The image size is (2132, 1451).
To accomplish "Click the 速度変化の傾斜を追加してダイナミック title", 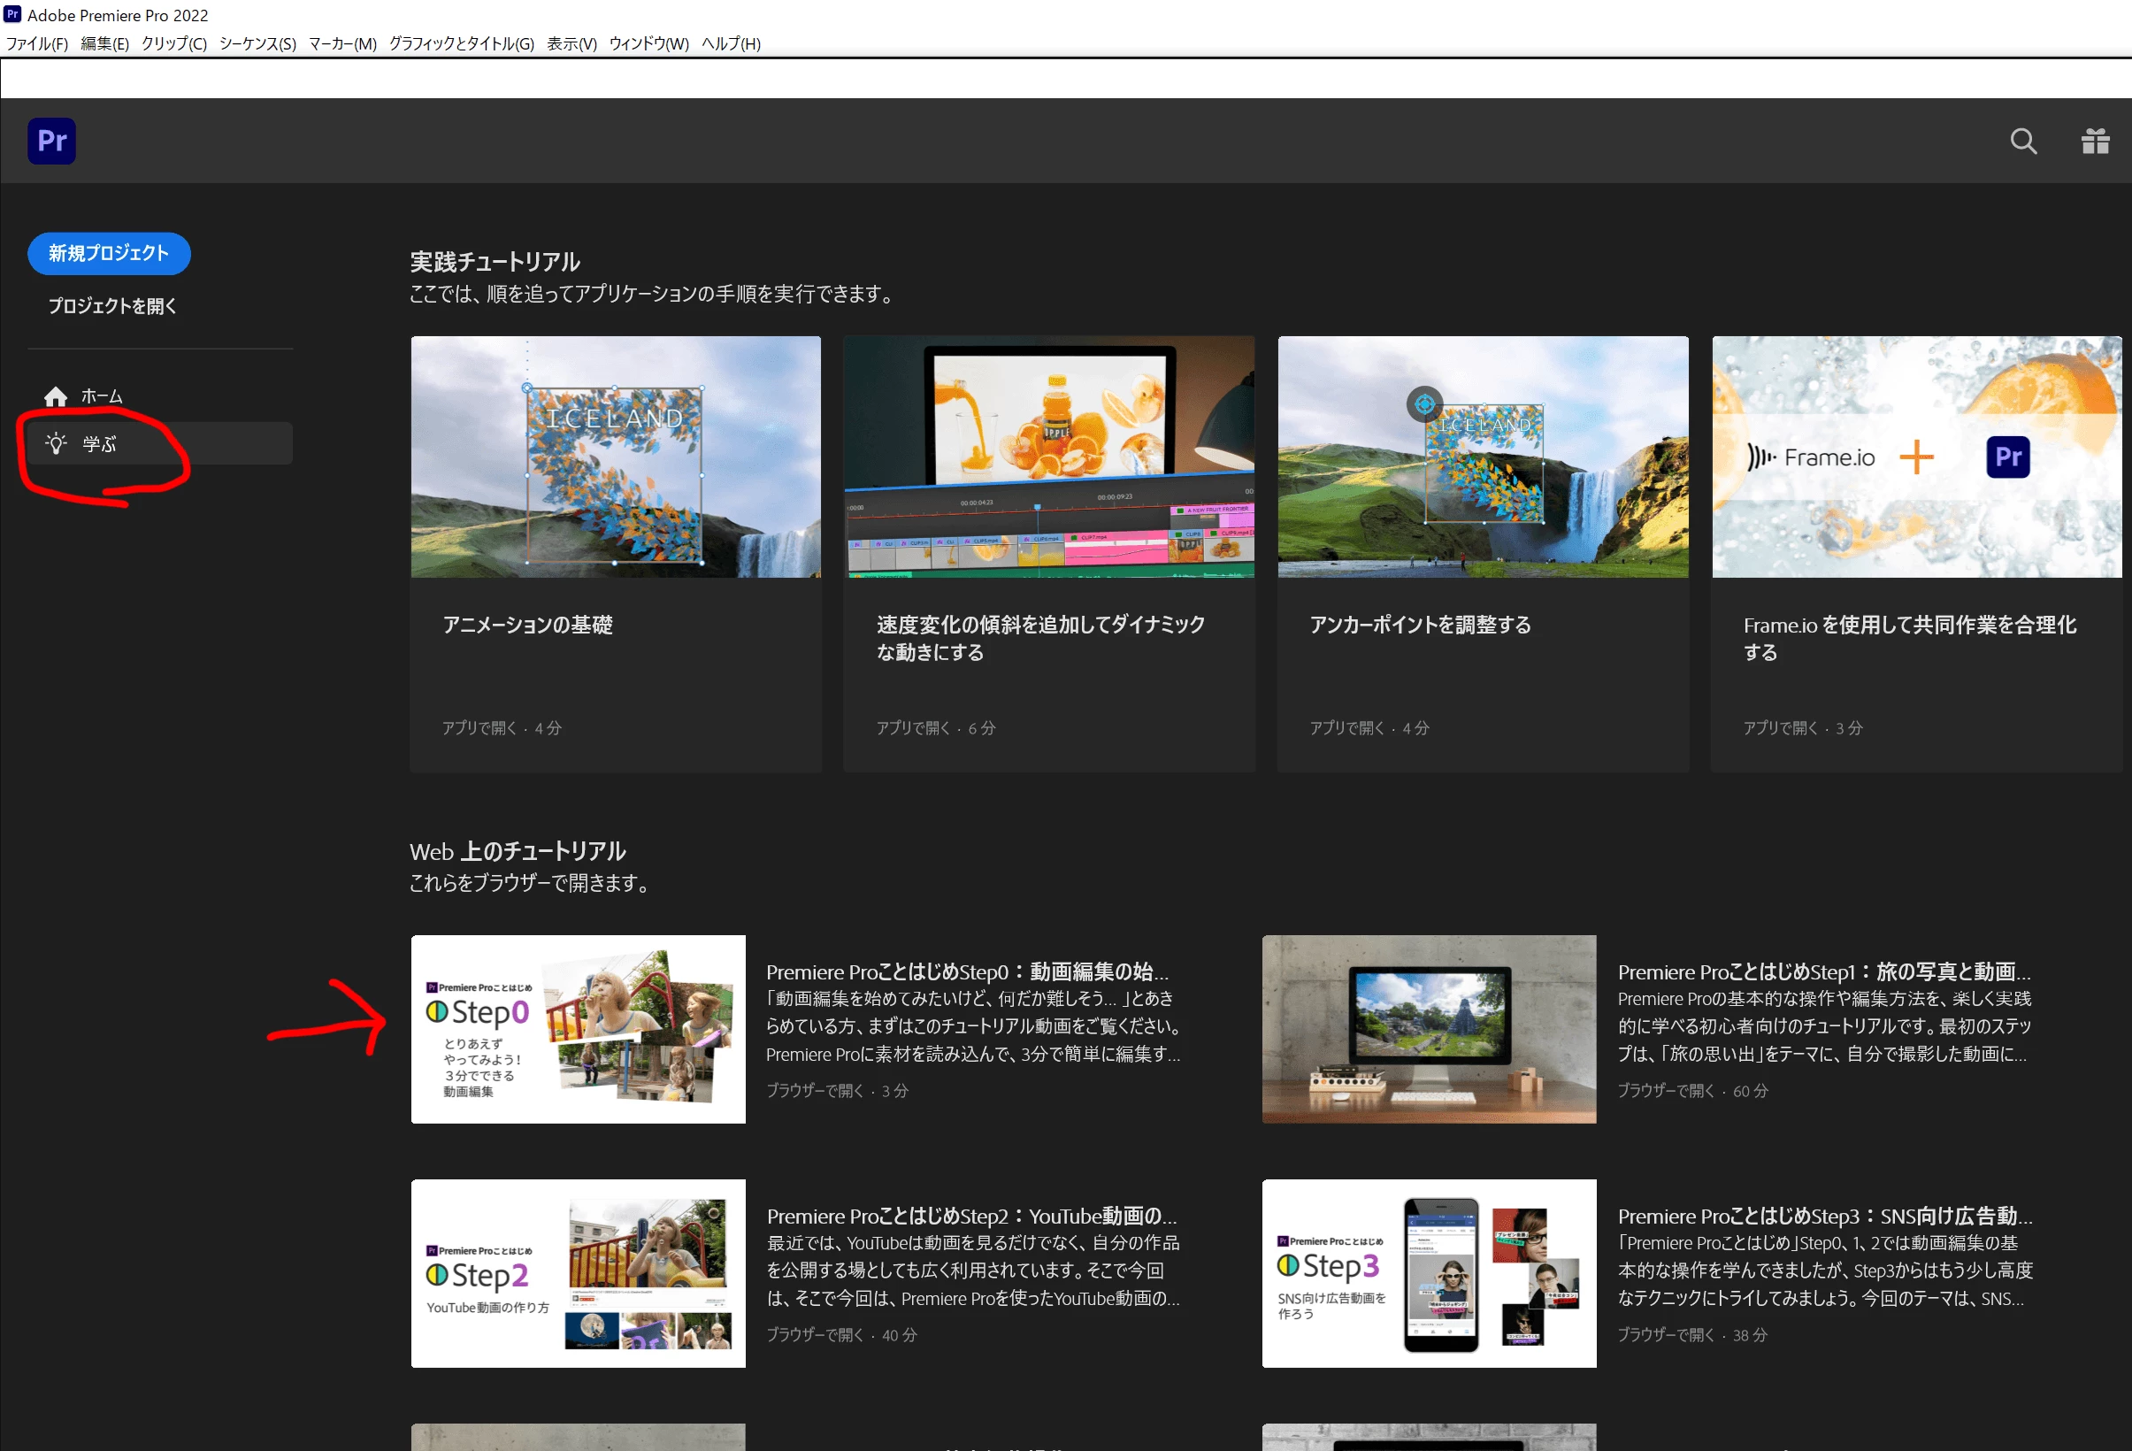I will 1040,639.
